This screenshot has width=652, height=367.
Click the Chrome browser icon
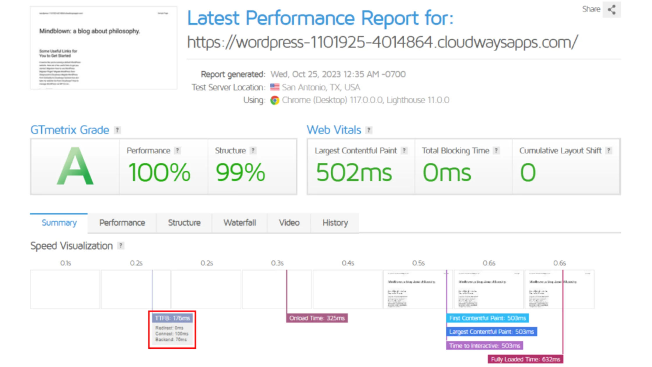point(275,100)
